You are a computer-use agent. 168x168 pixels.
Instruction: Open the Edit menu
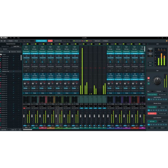click(x=14, y=38)
